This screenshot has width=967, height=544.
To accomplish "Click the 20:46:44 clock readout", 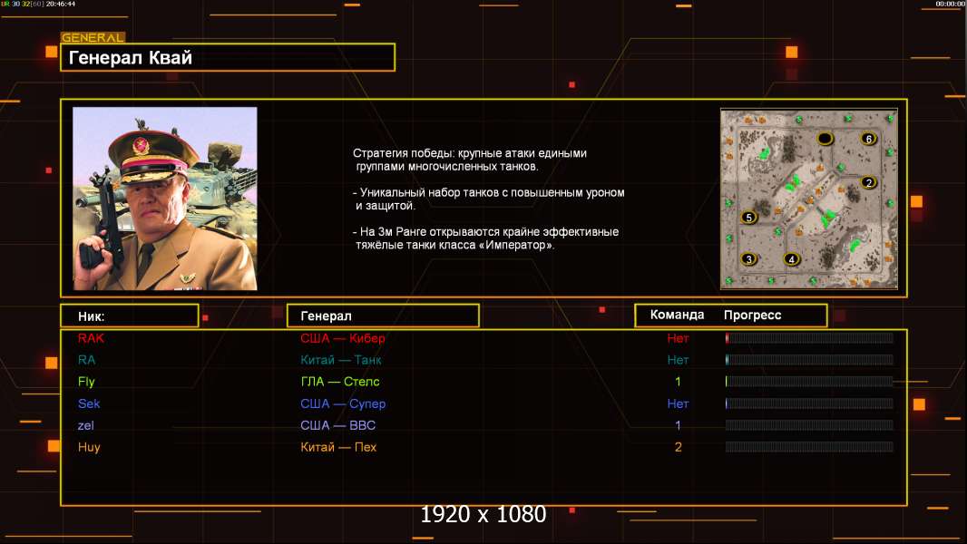I will tap(61, 4).
